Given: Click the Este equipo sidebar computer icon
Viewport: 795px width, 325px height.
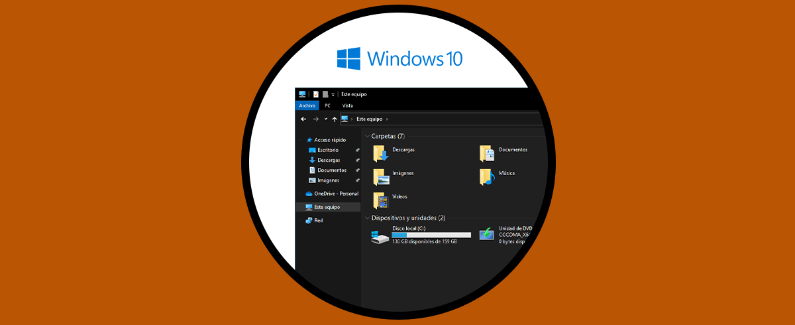Looking at the screenshot, I should pos(309,207).
